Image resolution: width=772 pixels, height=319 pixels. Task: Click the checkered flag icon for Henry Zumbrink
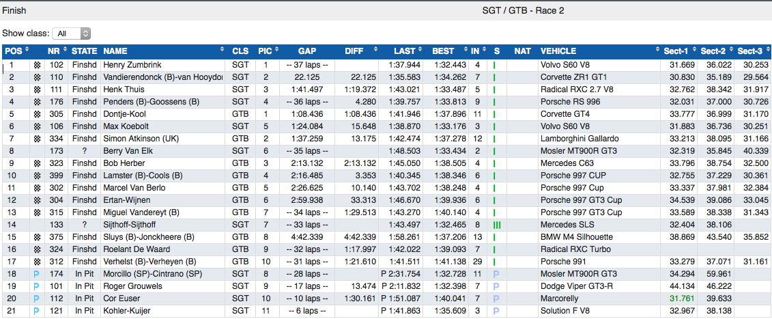37,65
